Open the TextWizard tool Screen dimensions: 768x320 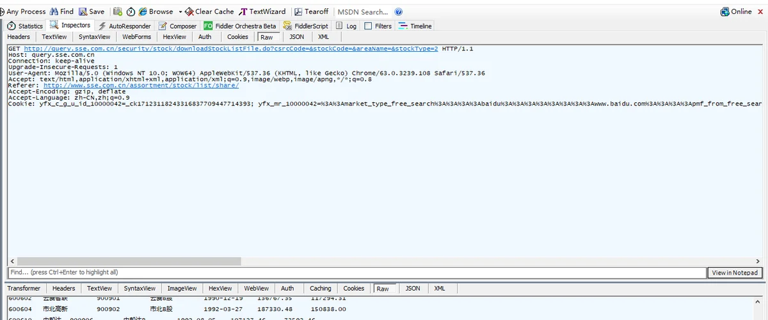point(262,11)
